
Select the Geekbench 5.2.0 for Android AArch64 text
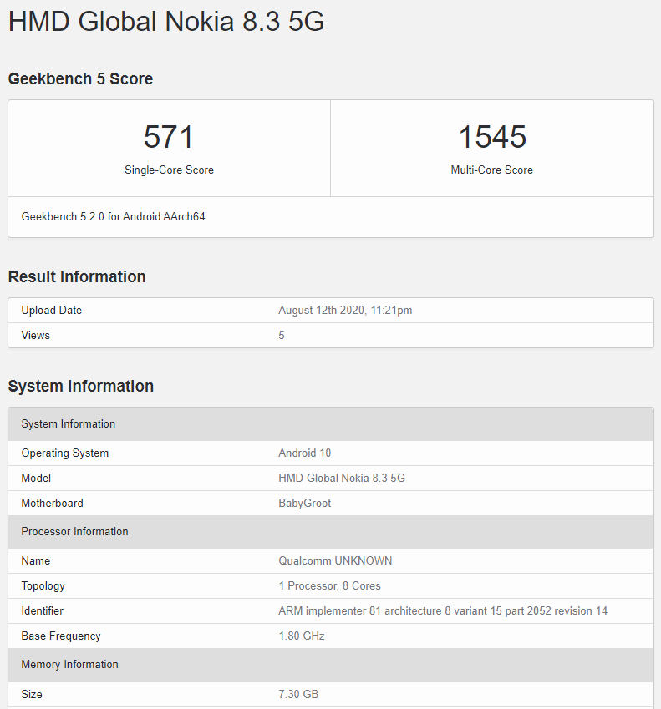point(113,216)
